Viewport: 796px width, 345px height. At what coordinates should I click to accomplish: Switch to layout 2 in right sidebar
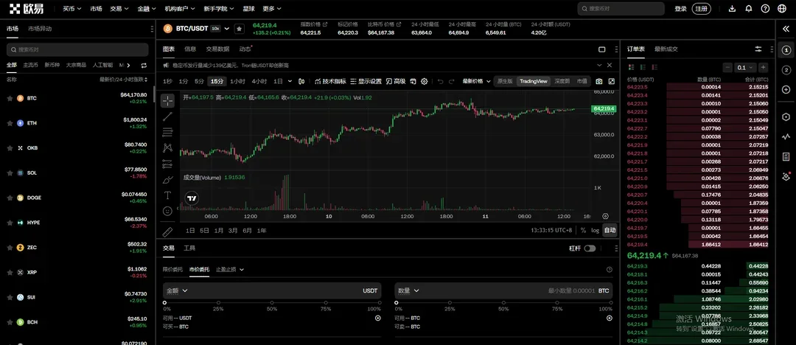tap(786, 70)
